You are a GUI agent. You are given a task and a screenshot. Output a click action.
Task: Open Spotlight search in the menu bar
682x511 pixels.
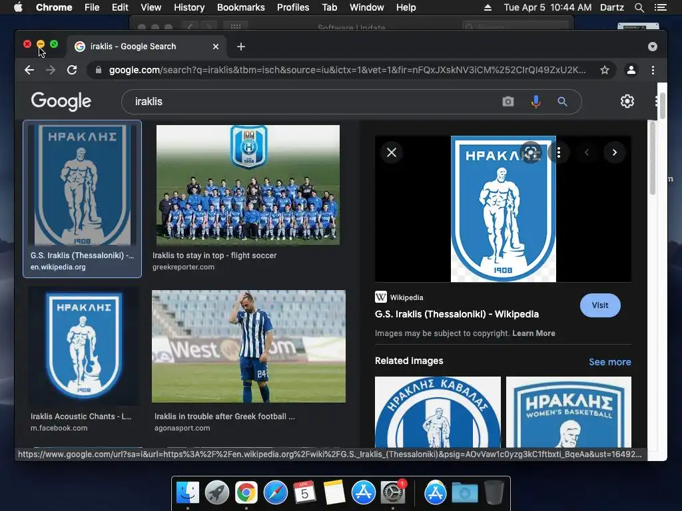point(639,7)
